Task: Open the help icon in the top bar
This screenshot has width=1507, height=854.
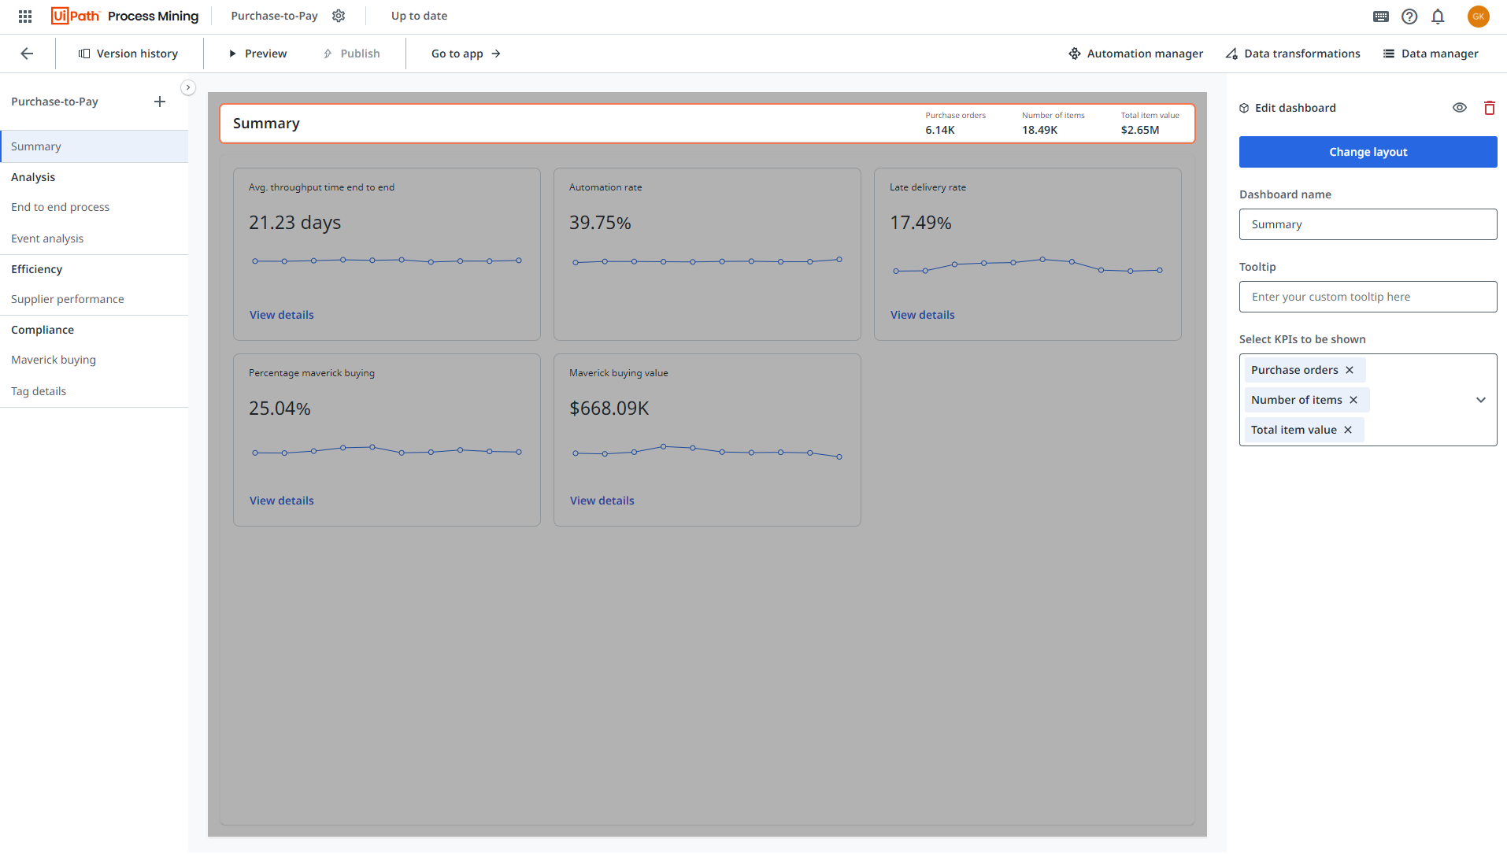Action: click(1409, 16)
